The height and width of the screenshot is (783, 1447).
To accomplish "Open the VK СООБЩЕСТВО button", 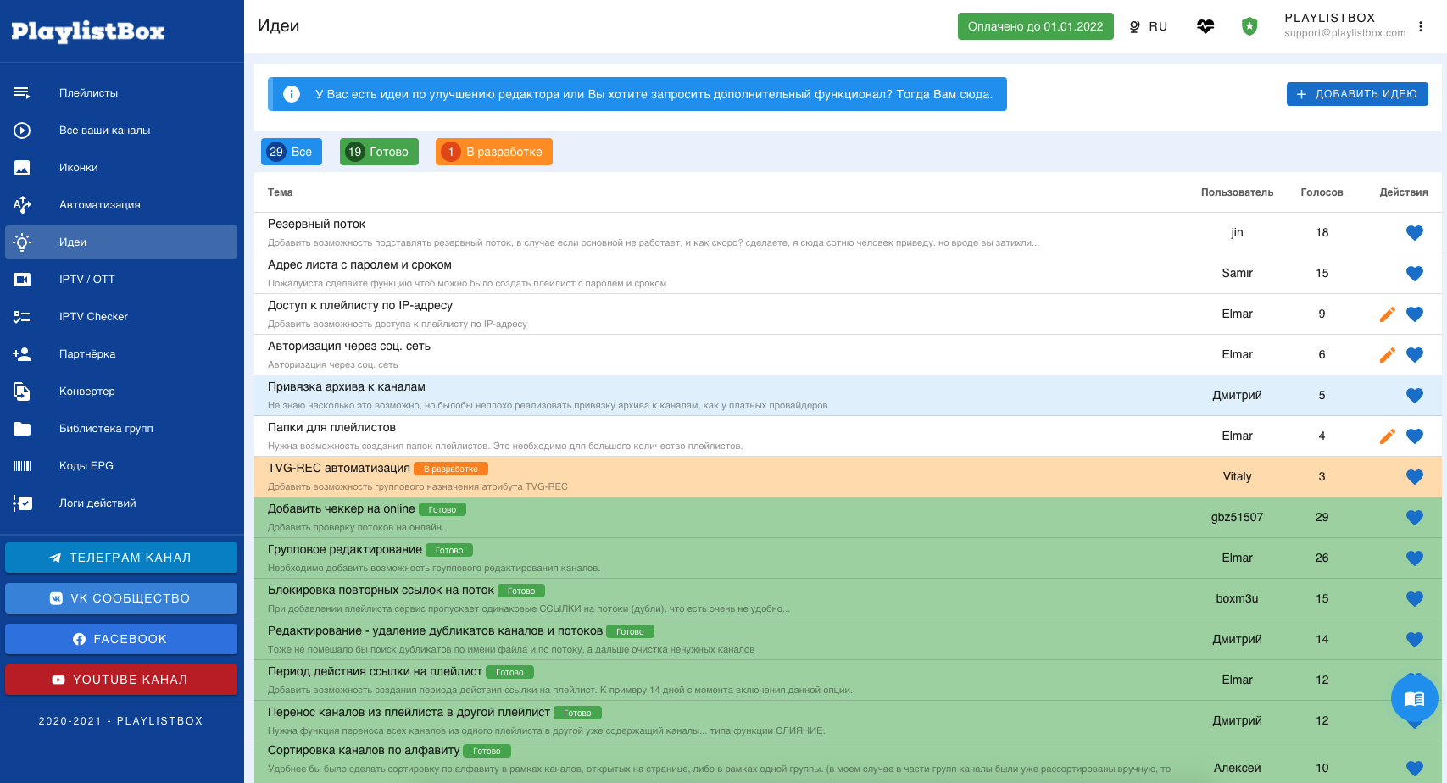I will click(x=121, y=598).
